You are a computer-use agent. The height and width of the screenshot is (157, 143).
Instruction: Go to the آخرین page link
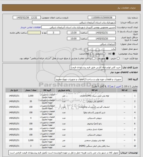tap(118, 86)
